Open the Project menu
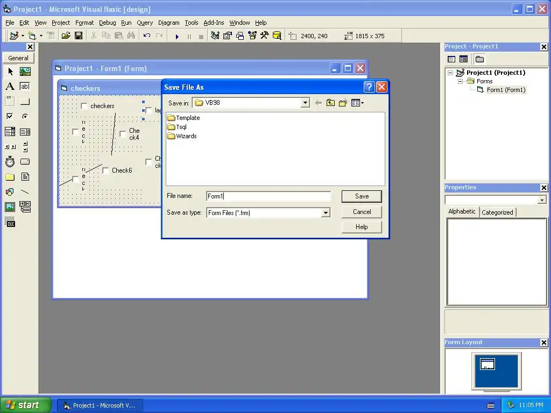The width and height of the screenshot is (551, 413). coord(61,23)
